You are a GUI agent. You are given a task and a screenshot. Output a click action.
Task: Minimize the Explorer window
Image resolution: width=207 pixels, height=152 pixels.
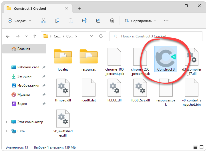click(x=173, y=6)
